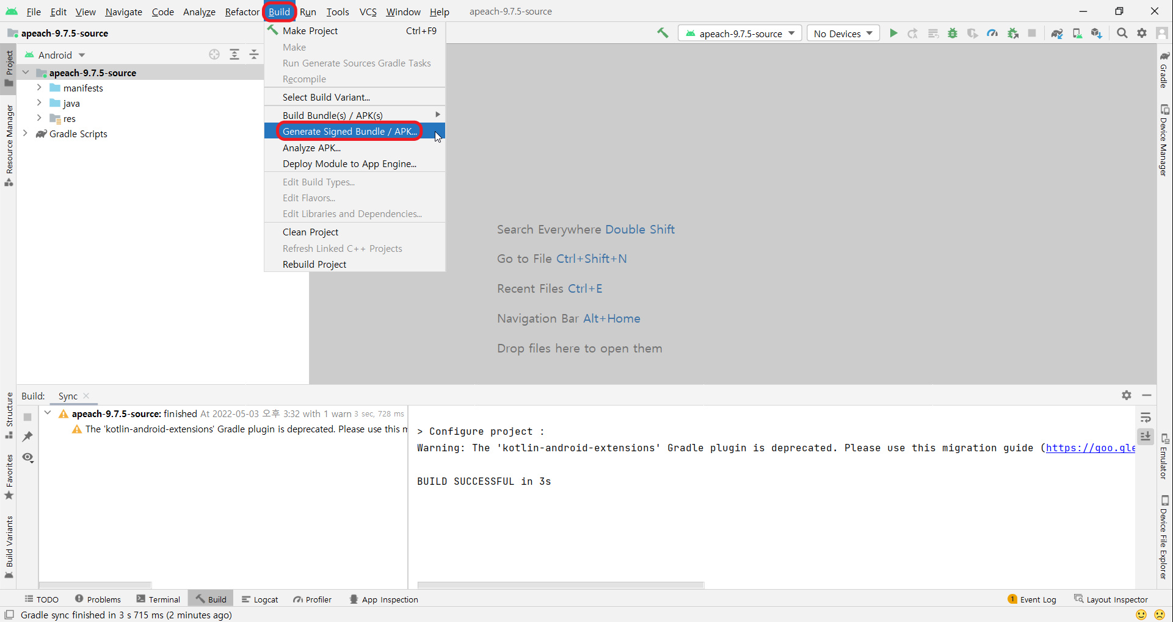Viewport: 1173px width, 622px height.
Task: Select Clean Project from the Build menu
Action: (311, 232)
